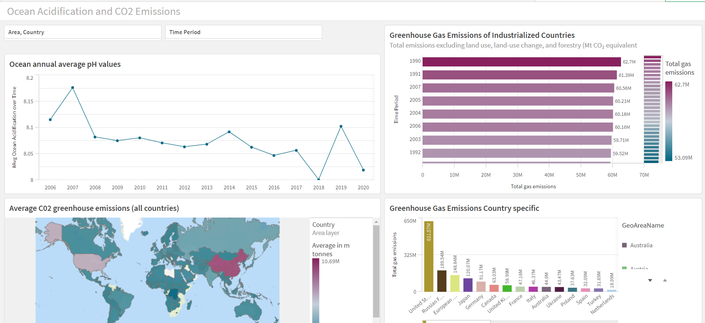
Task: Click map legend scroll-up arrow
Action: point(376,222)
